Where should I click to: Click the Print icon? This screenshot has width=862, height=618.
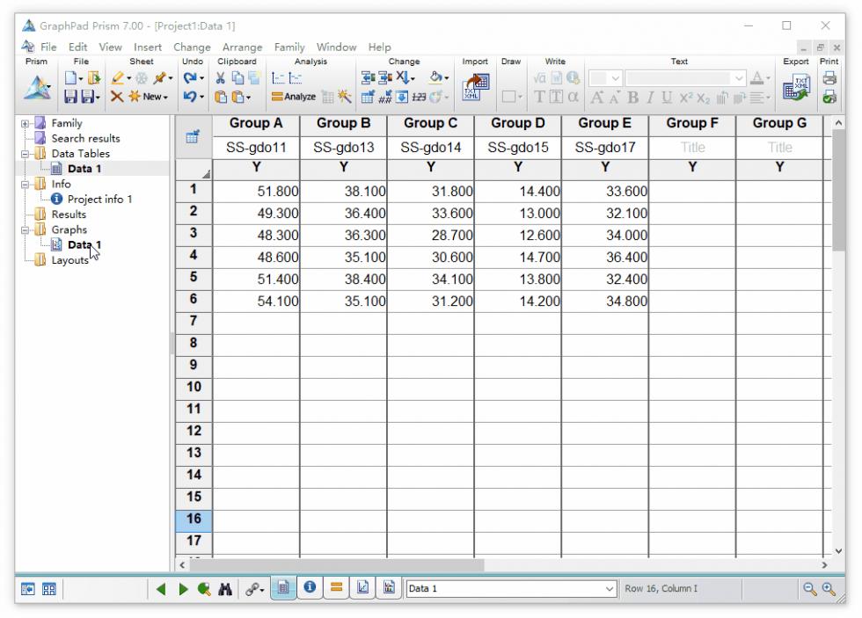829,78
